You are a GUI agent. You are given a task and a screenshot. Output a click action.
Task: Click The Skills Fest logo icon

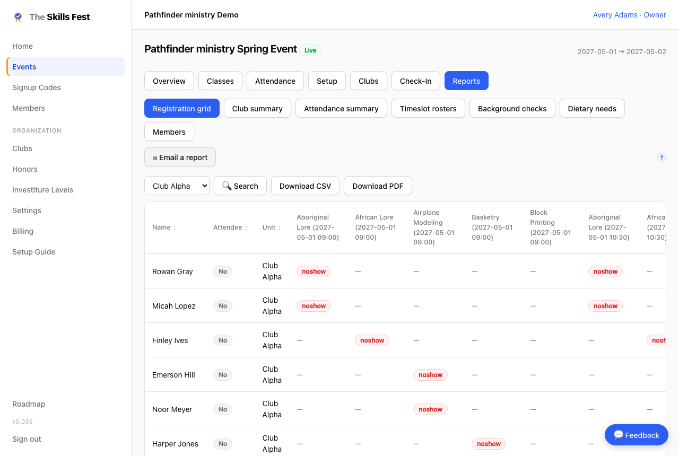(x=18, y=17)
